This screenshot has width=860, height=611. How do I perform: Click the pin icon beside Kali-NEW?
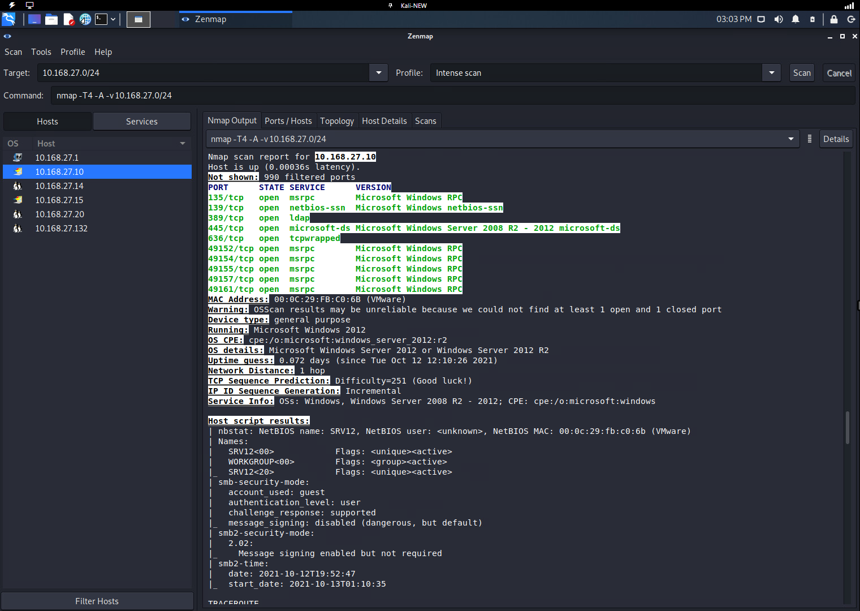coord(390,6)
